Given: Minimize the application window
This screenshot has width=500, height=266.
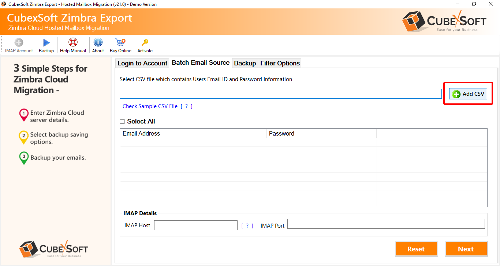Looking at the screenshot, I should coord(457,4).
